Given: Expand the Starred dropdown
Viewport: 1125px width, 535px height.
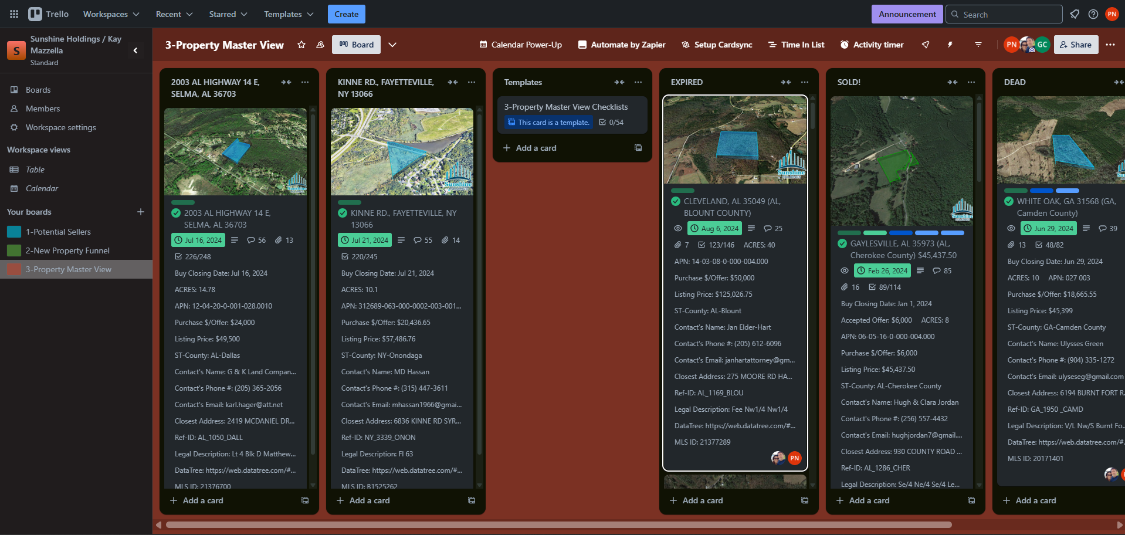Looking at the screenshot, I should [x=228, y=14].
